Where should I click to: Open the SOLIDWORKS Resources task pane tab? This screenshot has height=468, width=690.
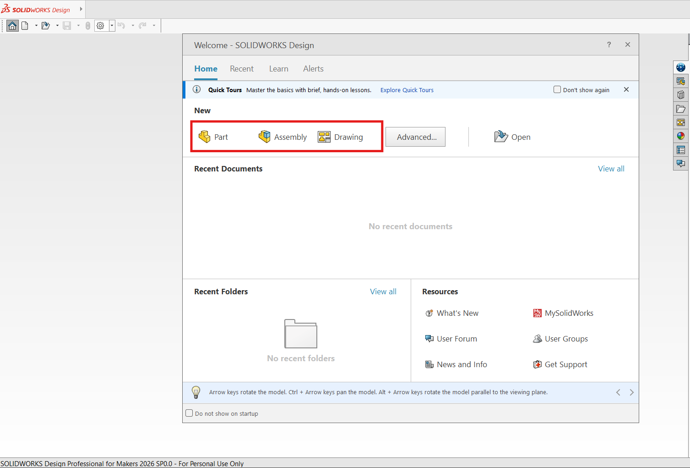681,81
